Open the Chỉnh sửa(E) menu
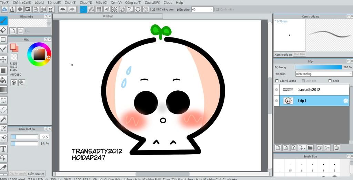The width and height of the screenshot is (353, 180). [22, 3]
